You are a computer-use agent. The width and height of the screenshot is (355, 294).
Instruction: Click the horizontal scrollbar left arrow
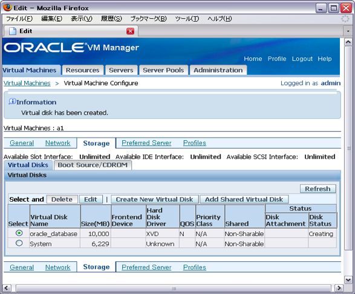click(x=6, y=288)
